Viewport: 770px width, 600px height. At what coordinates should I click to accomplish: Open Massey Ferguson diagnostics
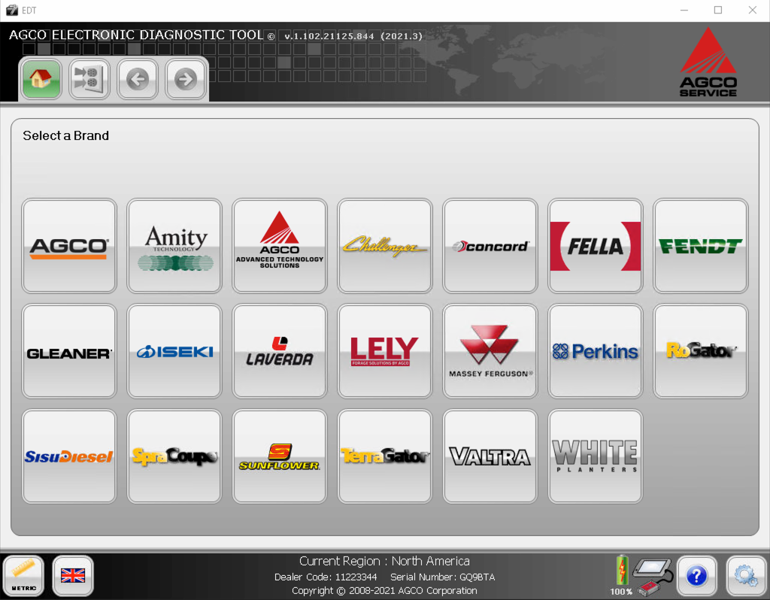pos(490,350)
